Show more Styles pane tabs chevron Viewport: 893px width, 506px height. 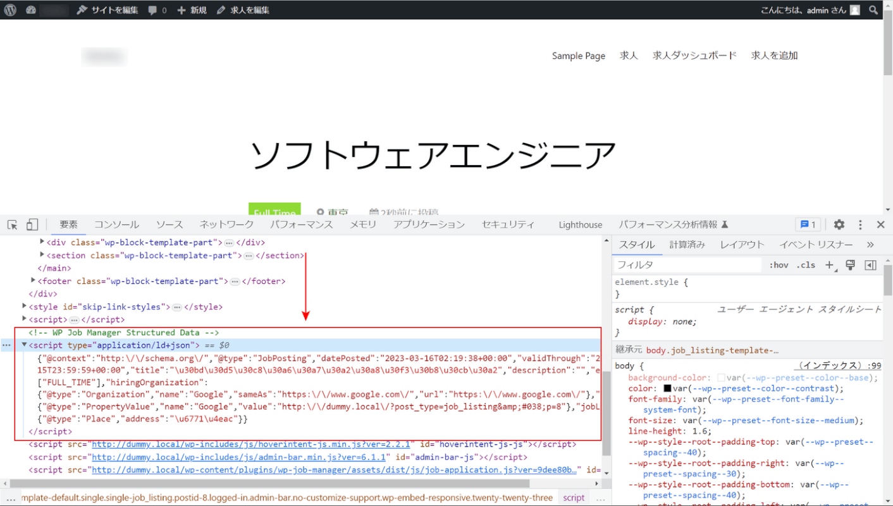click(870, 245)
